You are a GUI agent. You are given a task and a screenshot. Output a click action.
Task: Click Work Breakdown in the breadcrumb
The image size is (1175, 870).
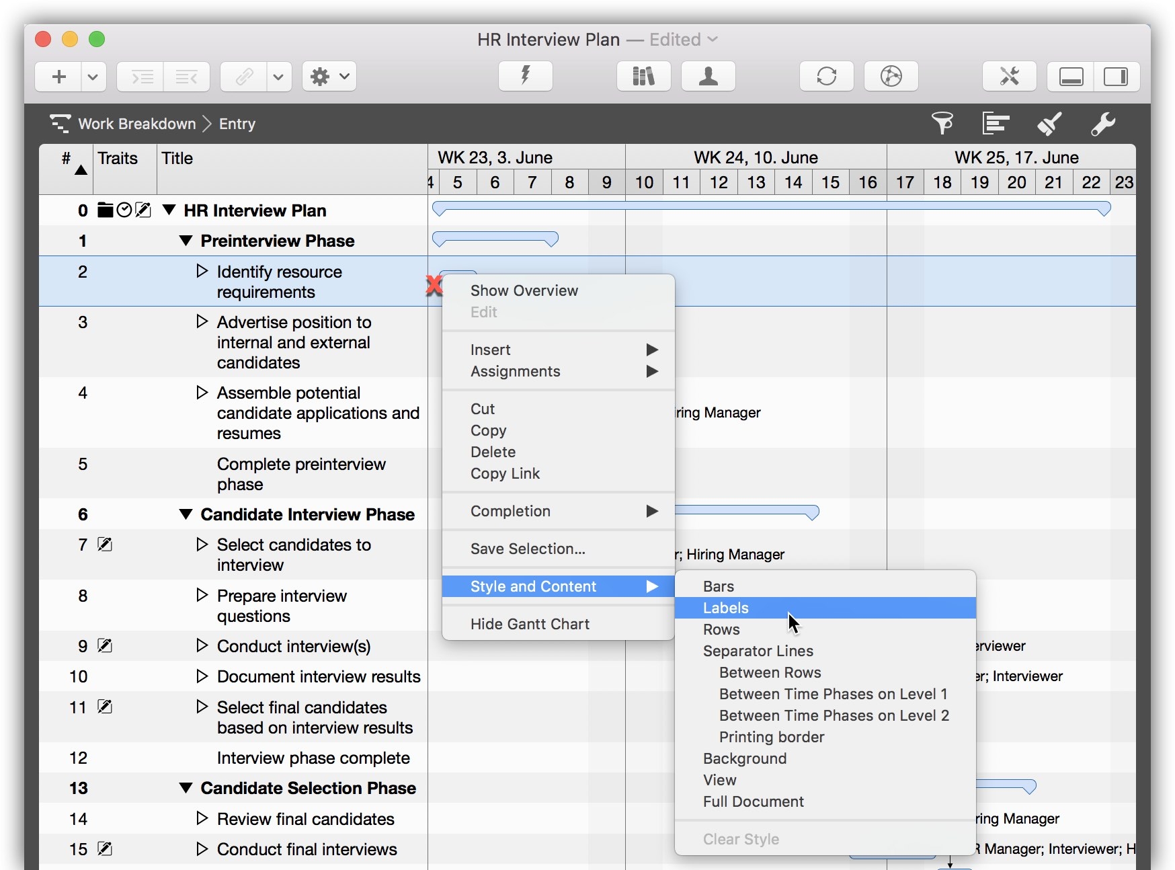136,124
